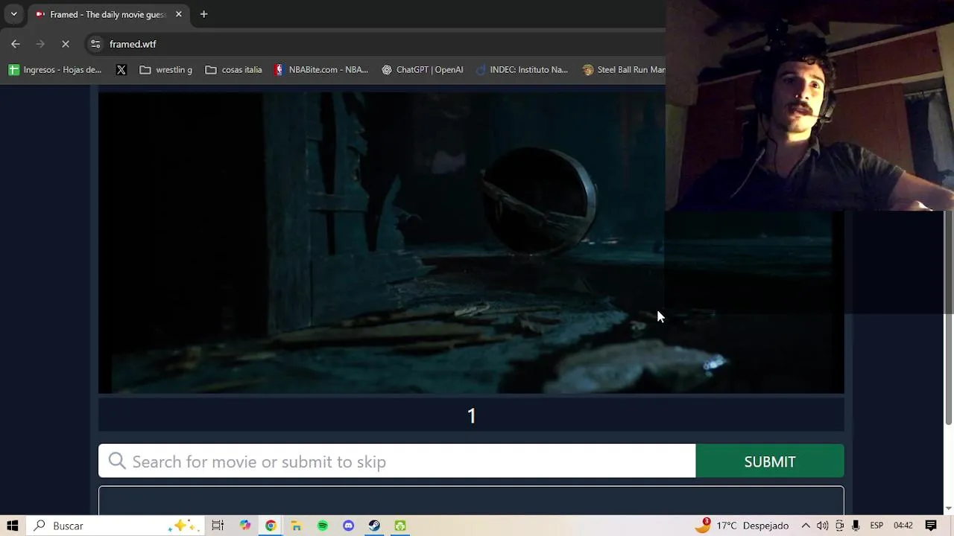Switch to the Framed daily movie tab

click(107, 14)
